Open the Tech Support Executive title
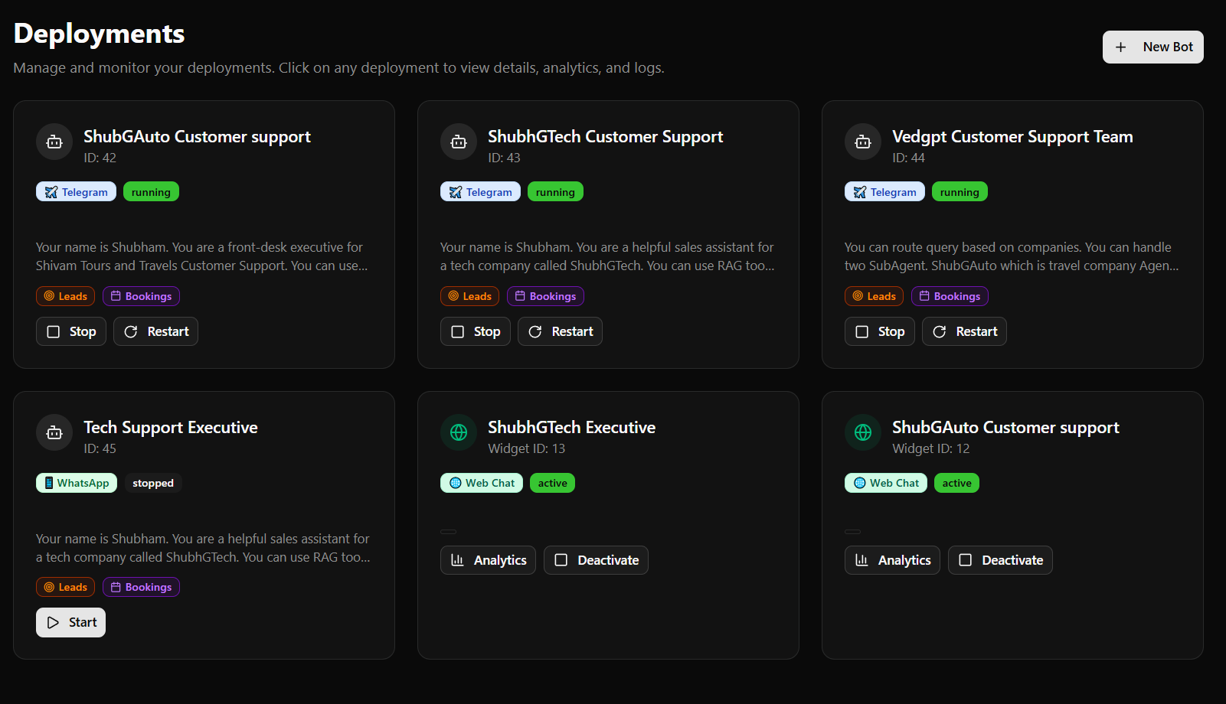1226x704 pixels. point(170,427)
